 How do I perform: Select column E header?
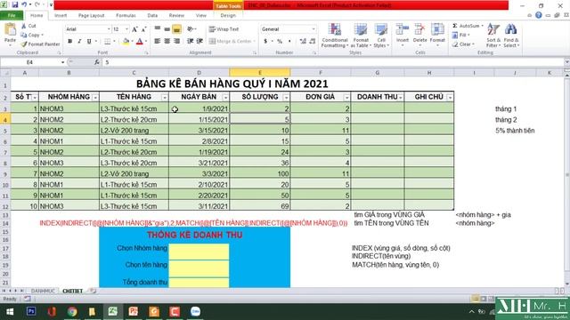click(x=259, y=73)
